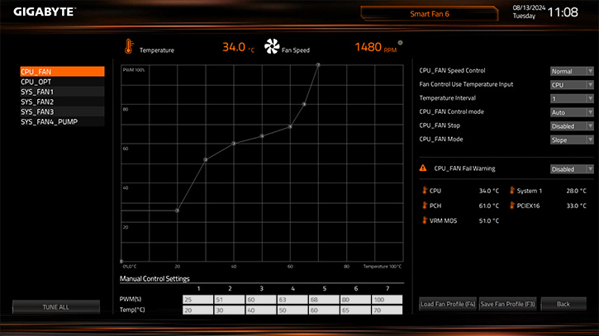Select the fan curve point at 20°C
The image size is (599, 336).
178,211
